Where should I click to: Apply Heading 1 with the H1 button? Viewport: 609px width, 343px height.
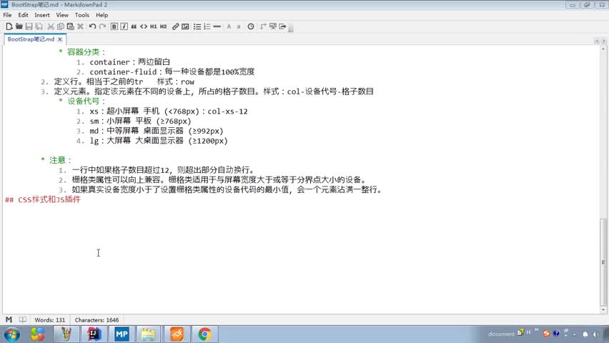[154, 26]
